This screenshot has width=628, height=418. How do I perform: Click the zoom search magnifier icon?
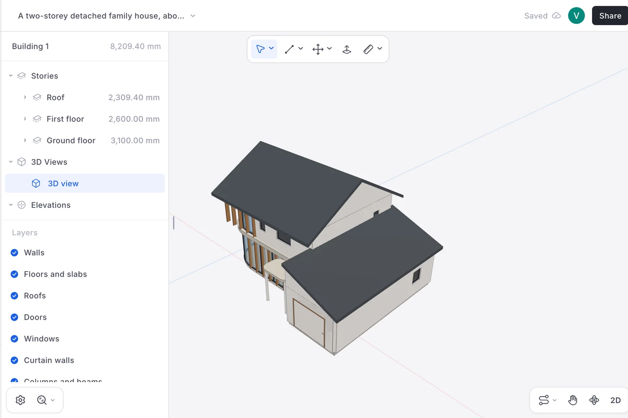tap(41, 400)
